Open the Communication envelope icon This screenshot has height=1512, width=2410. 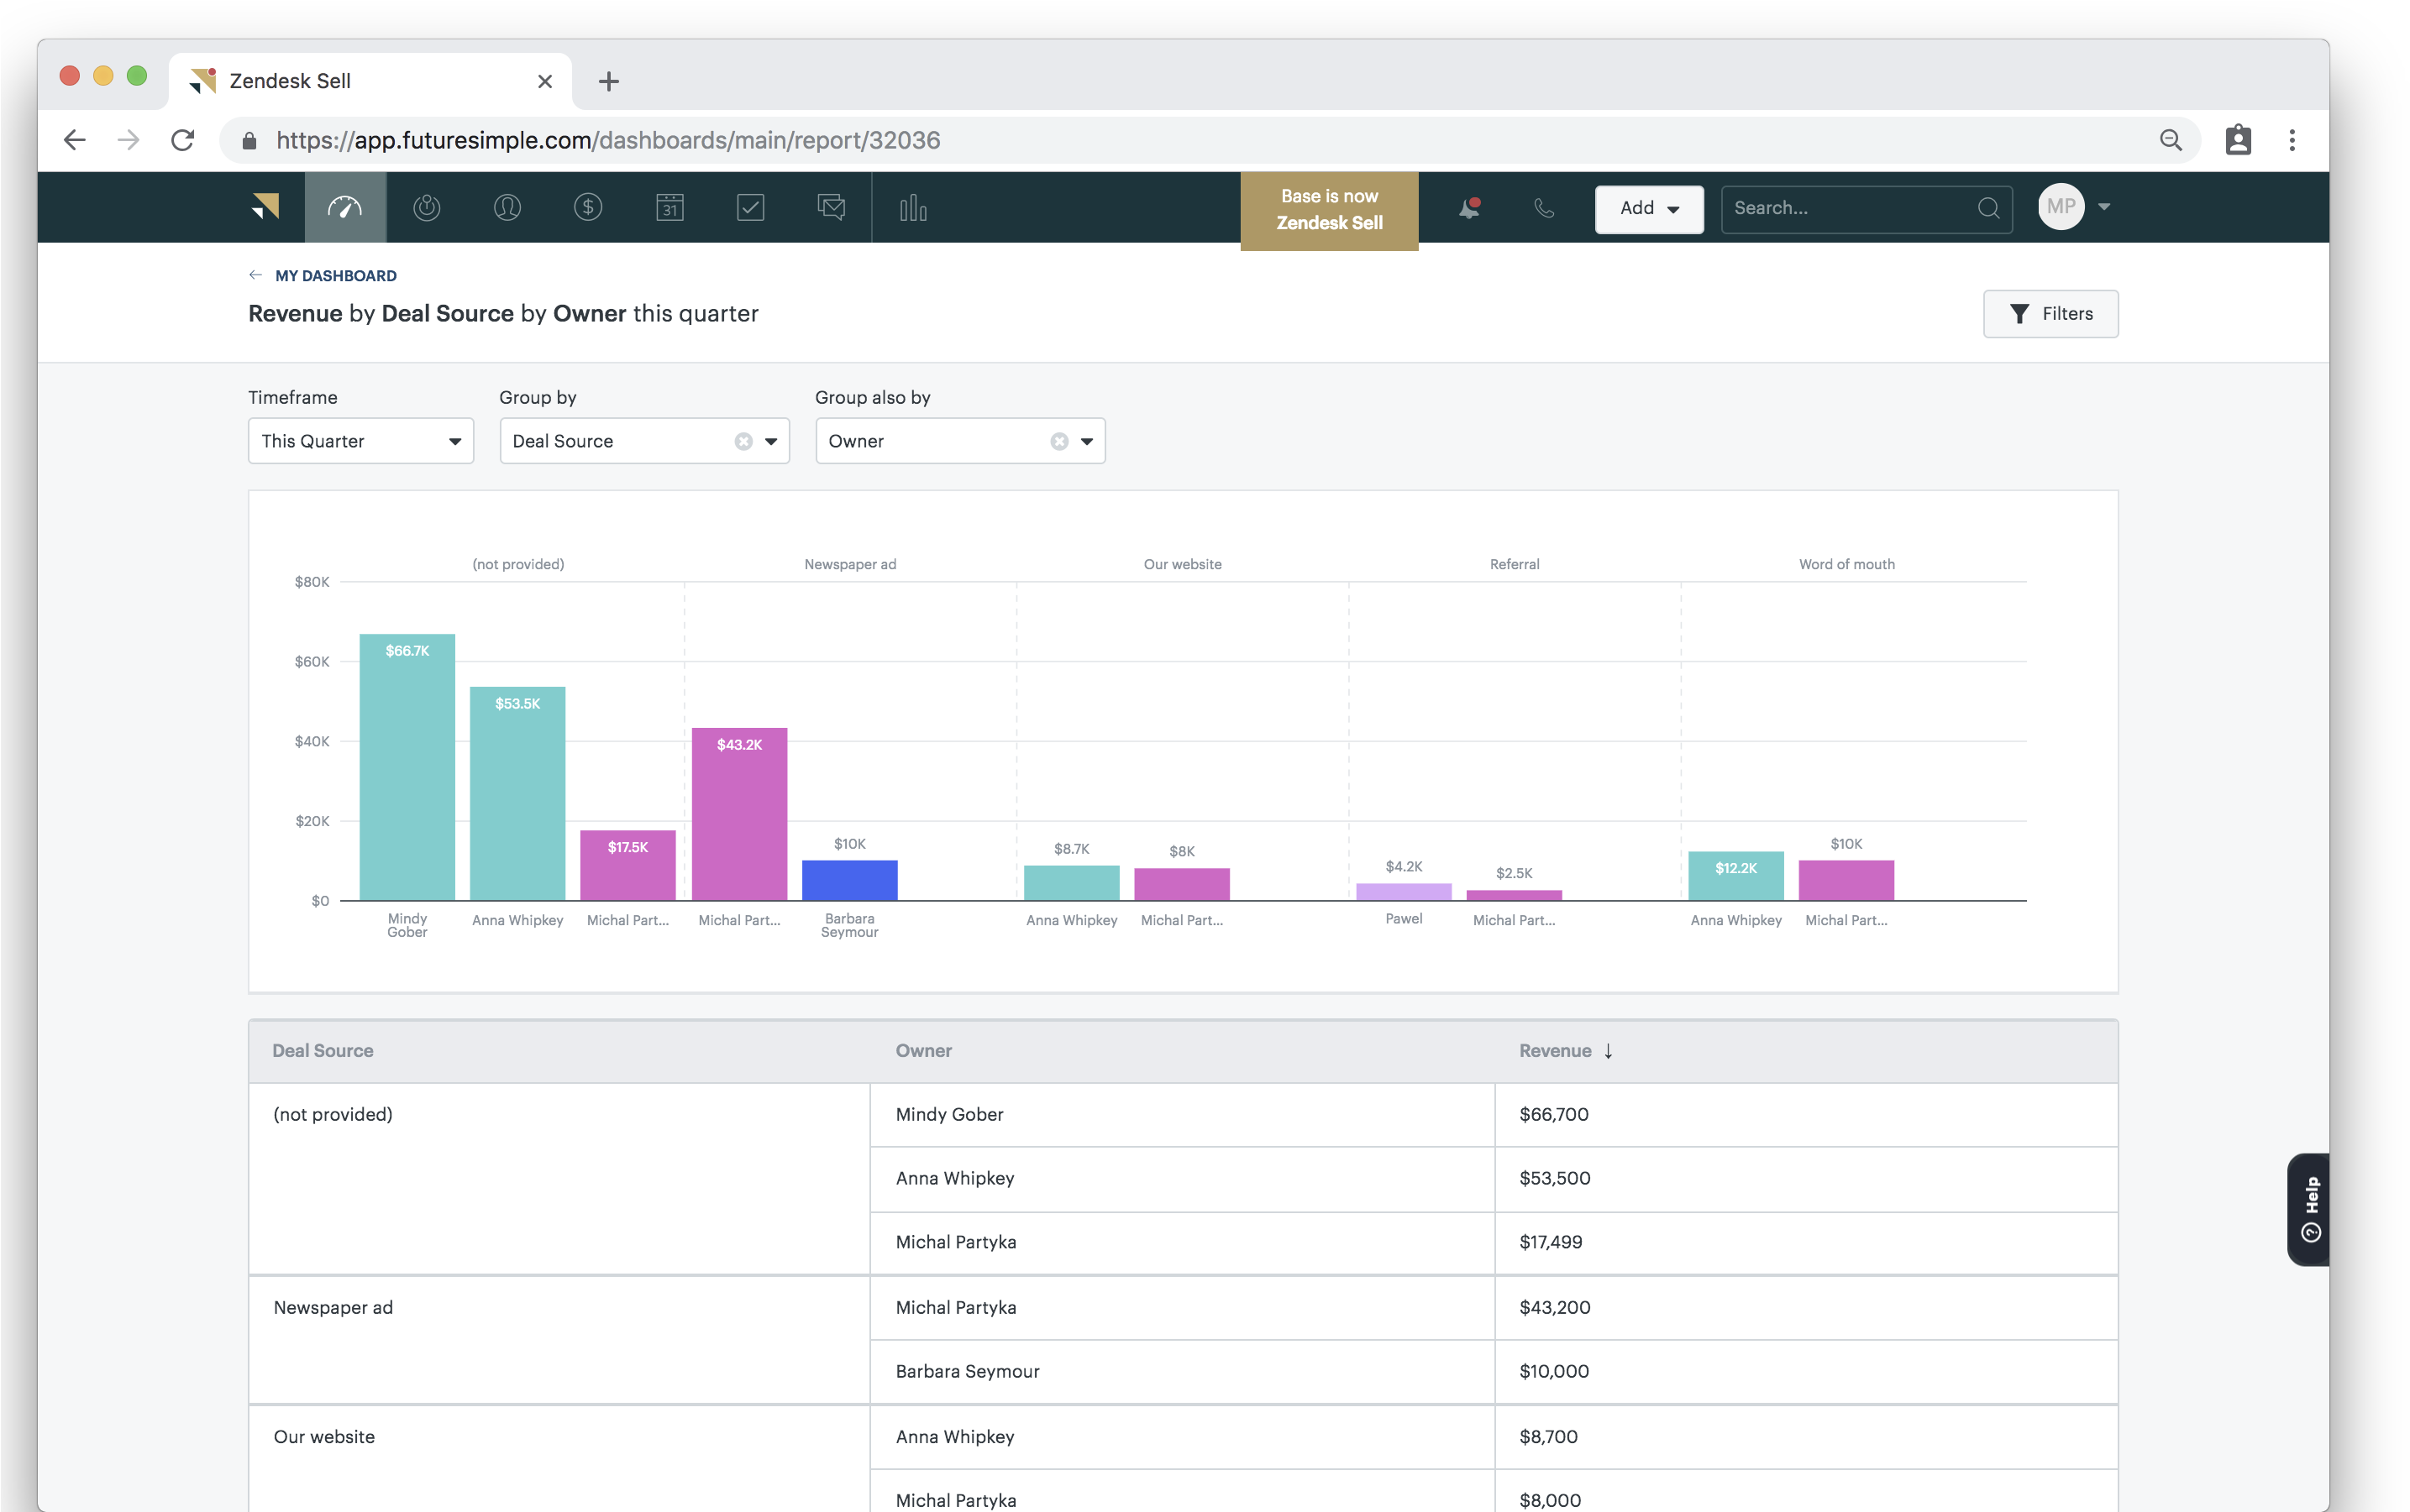click(x=832, y=207)
